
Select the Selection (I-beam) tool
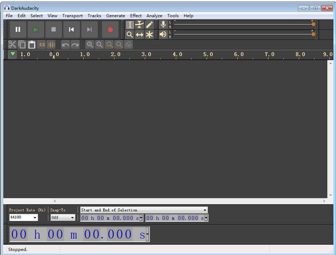click(130, 25)
